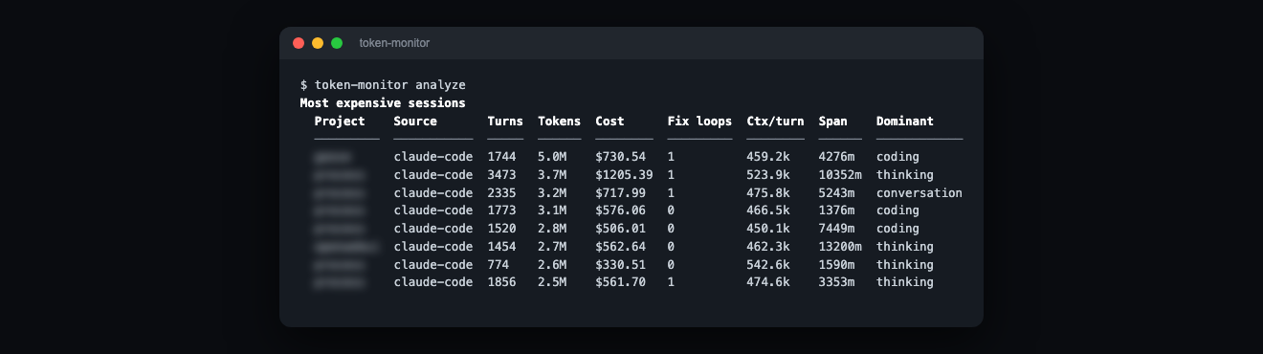1263x354 pixels.
Task: Click the Cost column header
Action: 609,121
